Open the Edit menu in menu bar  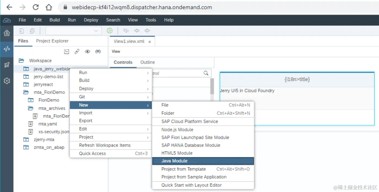coord(38,20)
